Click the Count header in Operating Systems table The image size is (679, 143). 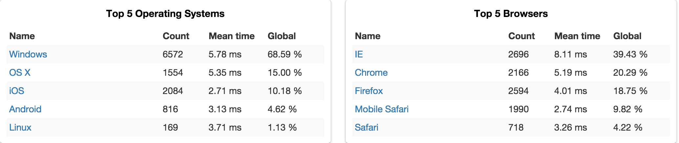(x=176, y=36)
